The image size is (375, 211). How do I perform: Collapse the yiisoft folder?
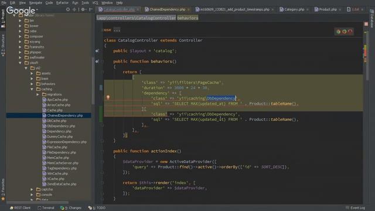point(20,63)
